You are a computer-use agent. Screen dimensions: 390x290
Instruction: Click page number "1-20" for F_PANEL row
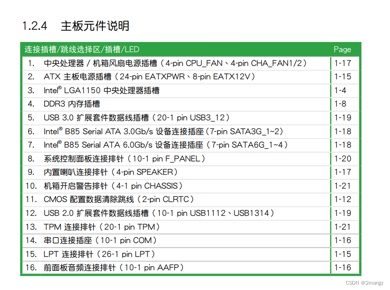pos(343,158)
